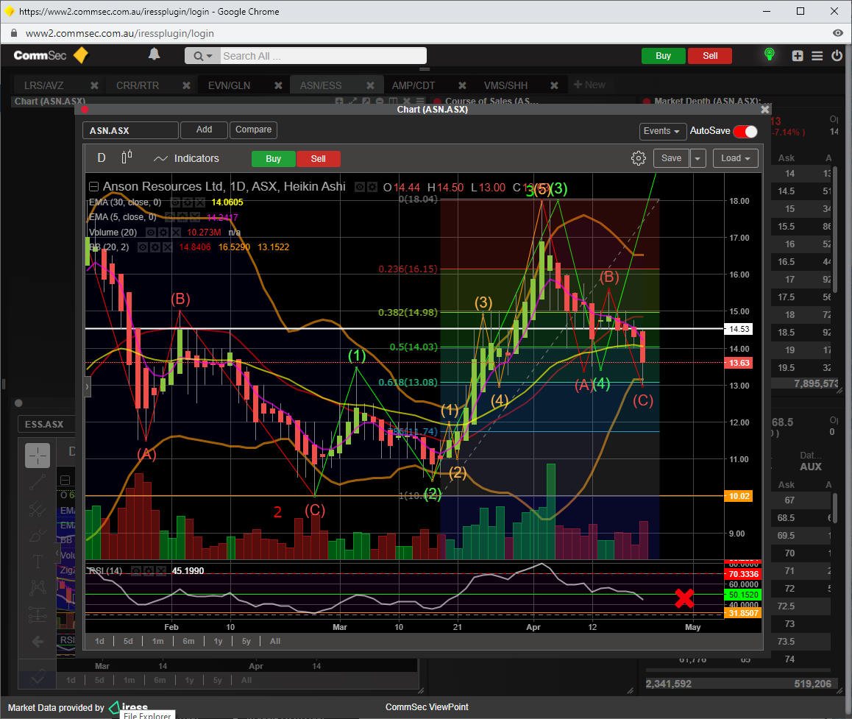The width and height of the screenshot is (852, 719).
Task: Open the Indicators menu in the chart toolbar
Action: (x=186, y=158)
